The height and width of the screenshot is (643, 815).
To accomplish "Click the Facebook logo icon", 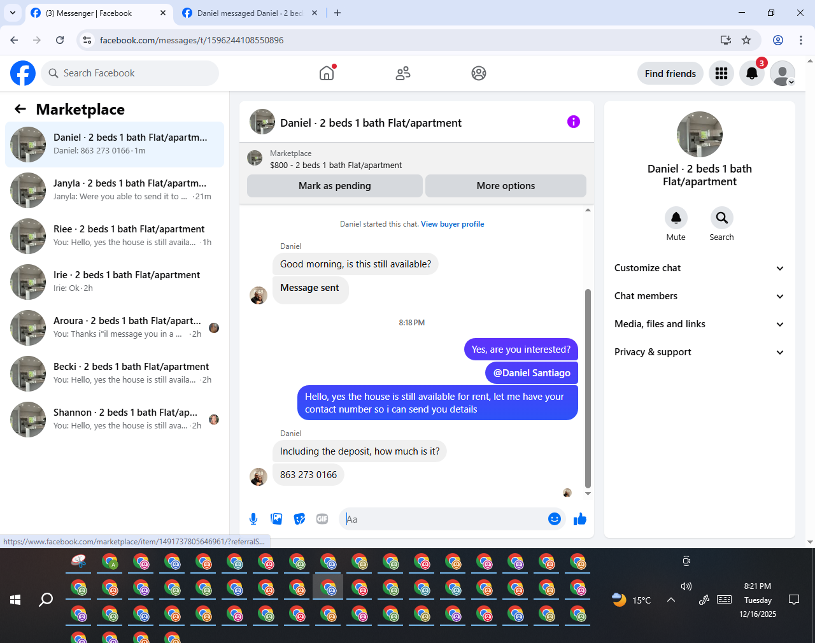I will coord(23,73).
